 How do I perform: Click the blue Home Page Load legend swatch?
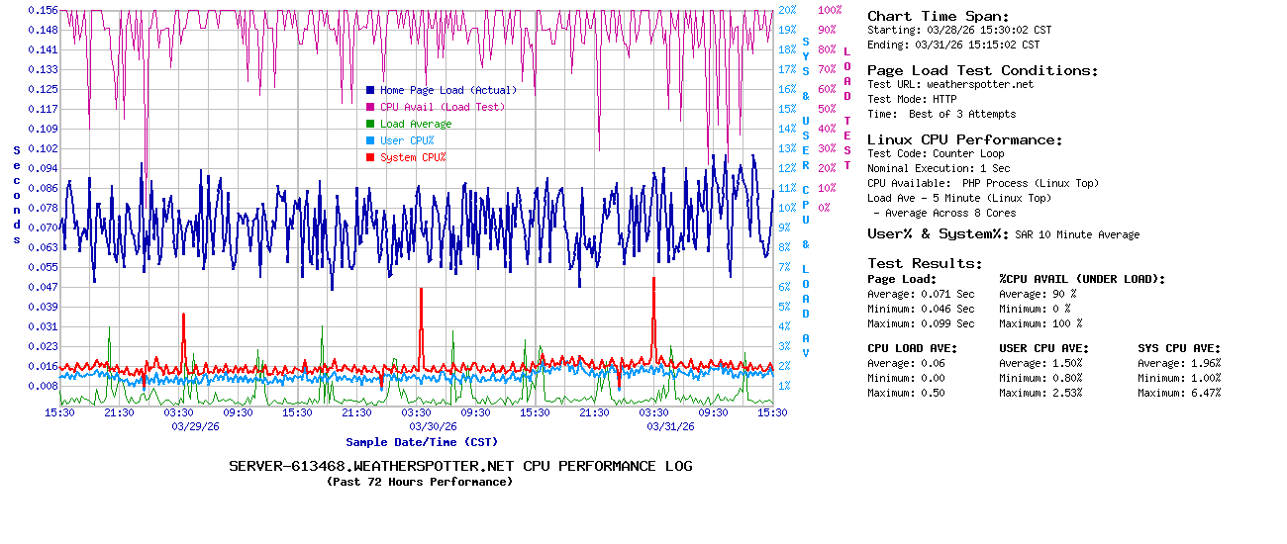coord(370,90)
